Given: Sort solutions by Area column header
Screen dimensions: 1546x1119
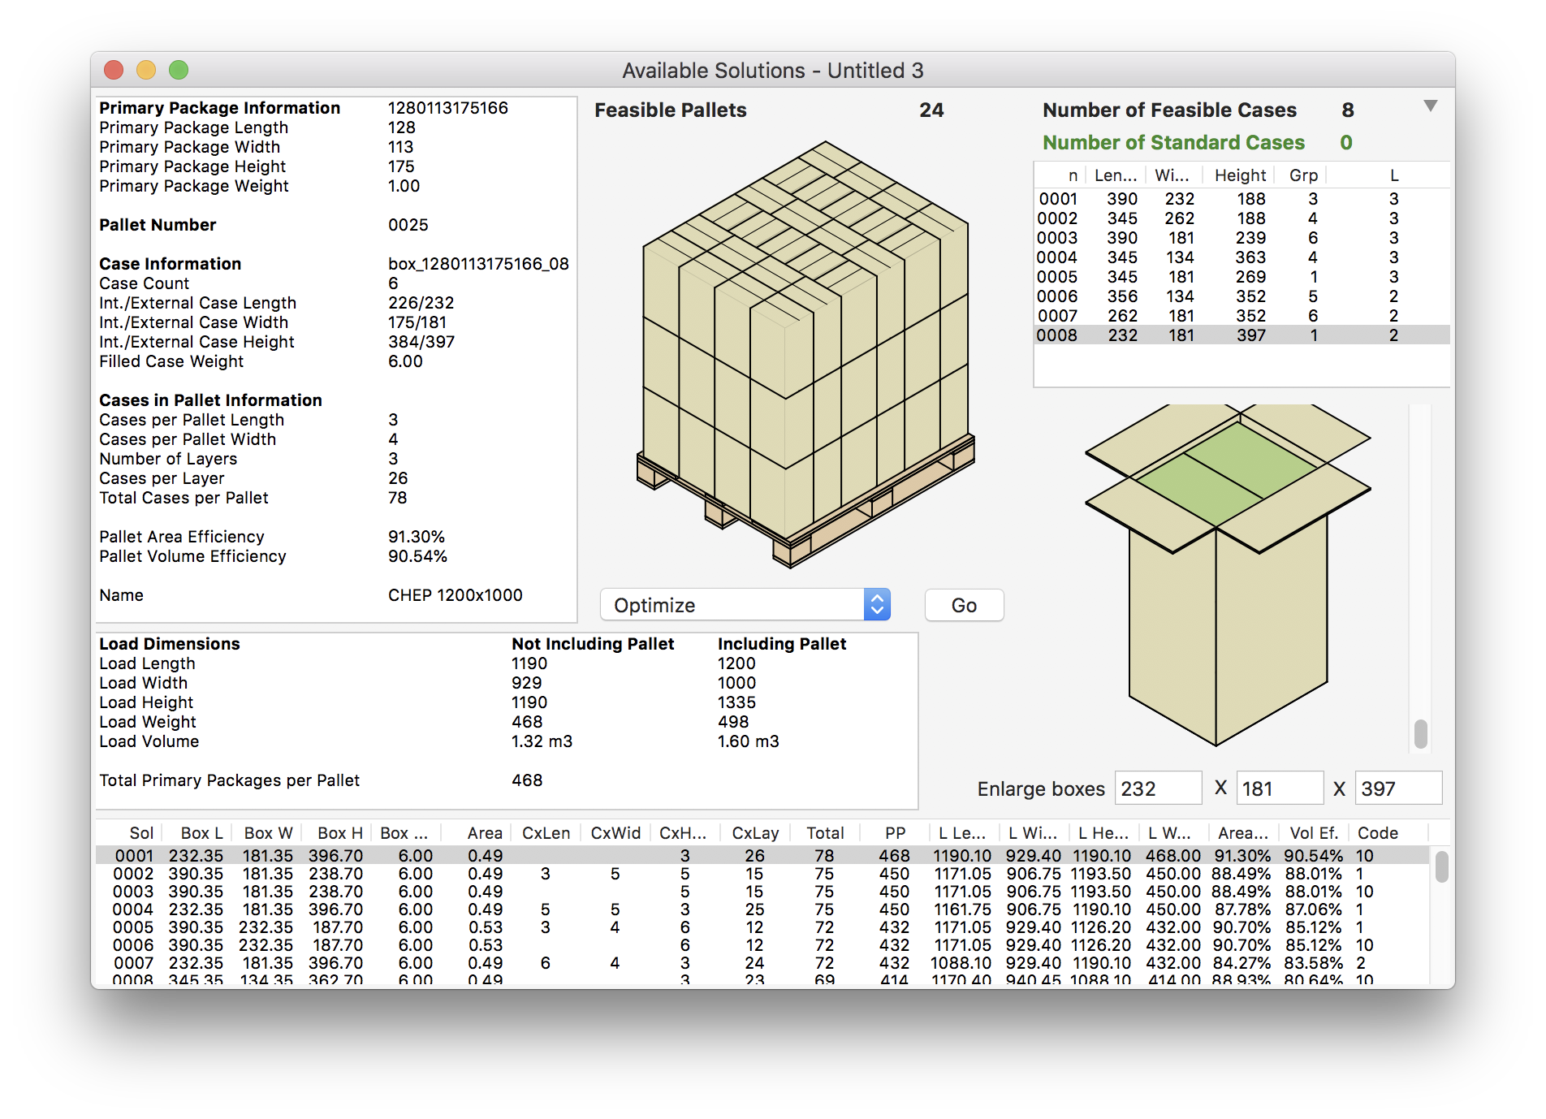Looking at the screenshot, I should tap(474, 833).
